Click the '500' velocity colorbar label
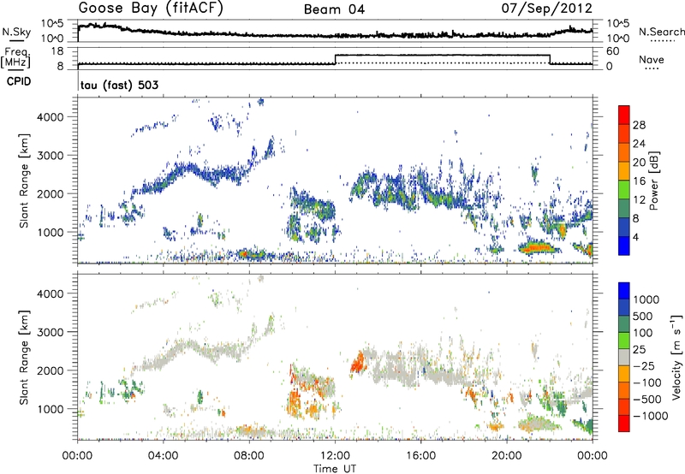This screenshot has height=474, width=685. coord(642,316)
